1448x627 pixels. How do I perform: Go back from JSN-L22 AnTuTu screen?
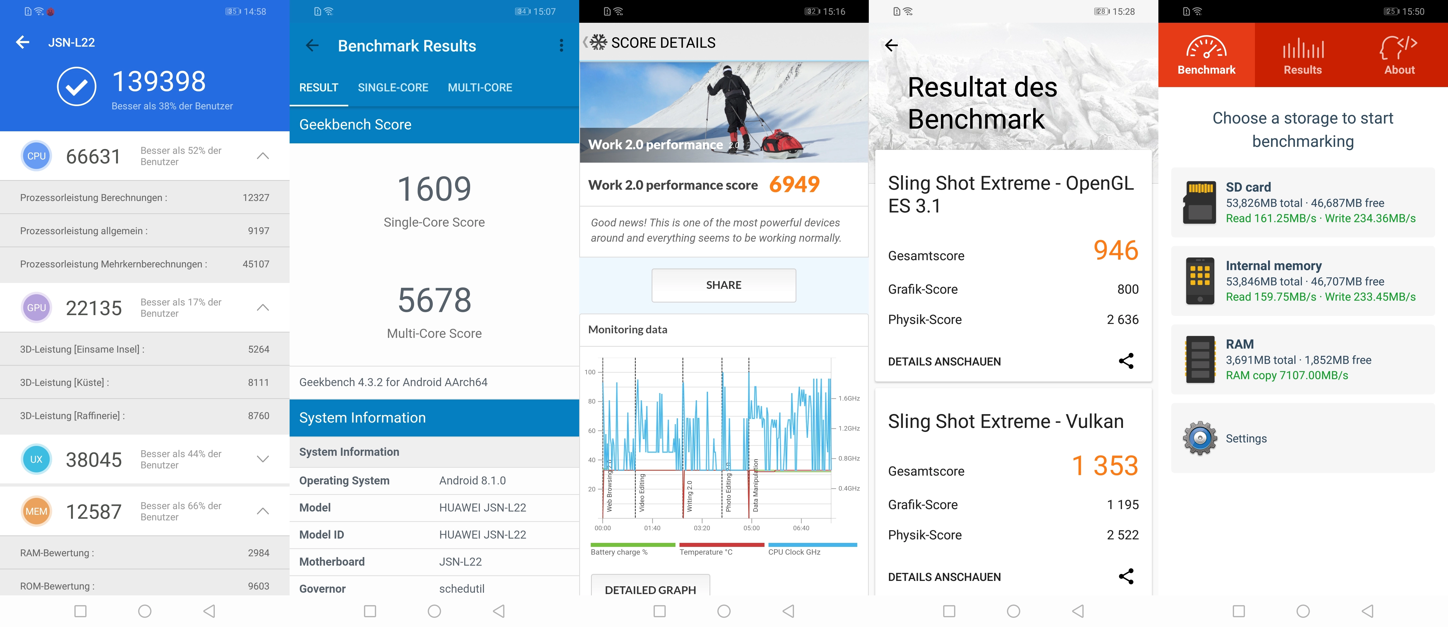point(23,42)
